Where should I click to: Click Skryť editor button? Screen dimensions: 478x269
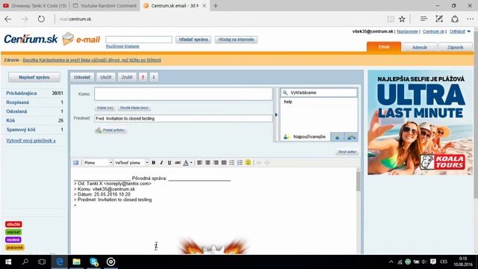point(347,152)
